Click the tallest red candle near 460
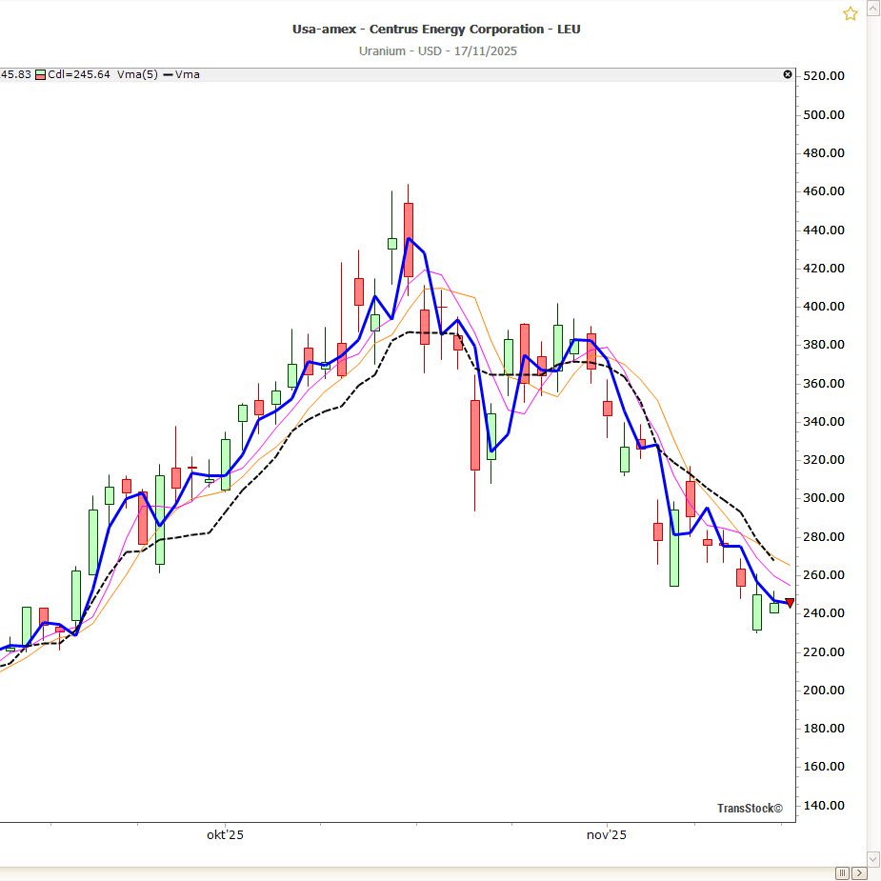 pos(409,238)
